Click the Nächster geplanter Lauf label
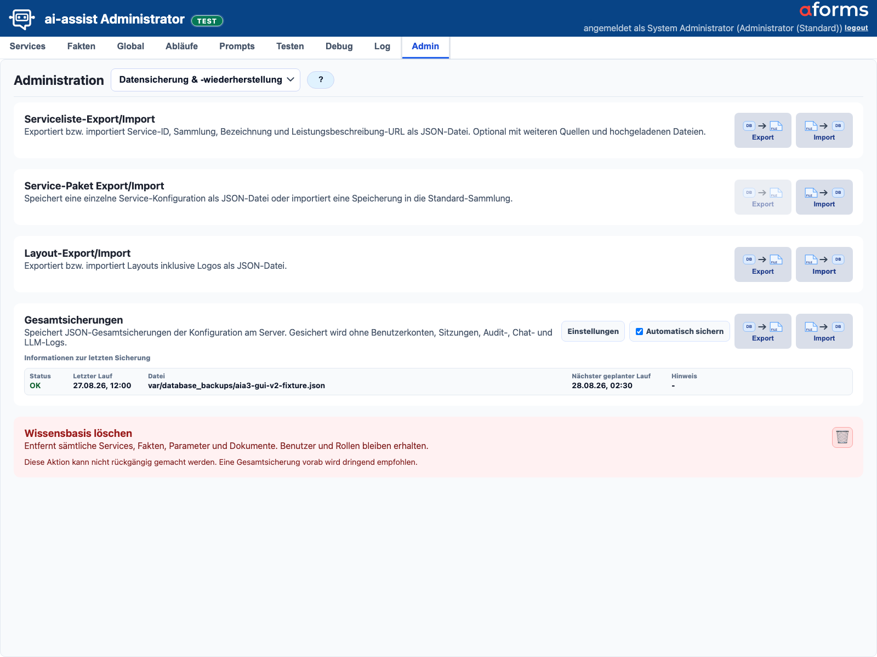The image size is (877, 657). pos(611,376)
